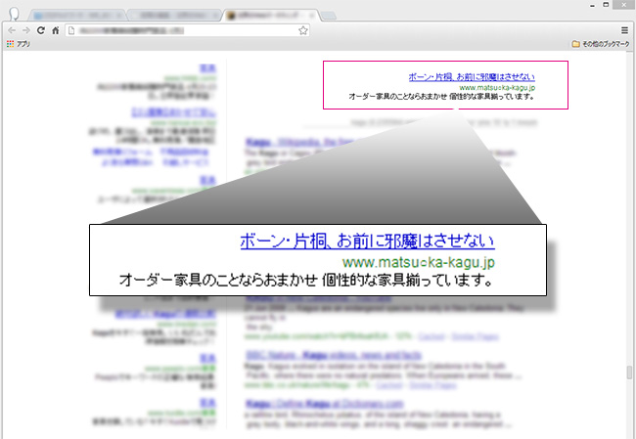The width and height of the screenshot is (636, 439).
Task: Open the Chrome hamburger menu
Action: click(x=624, y=30)
